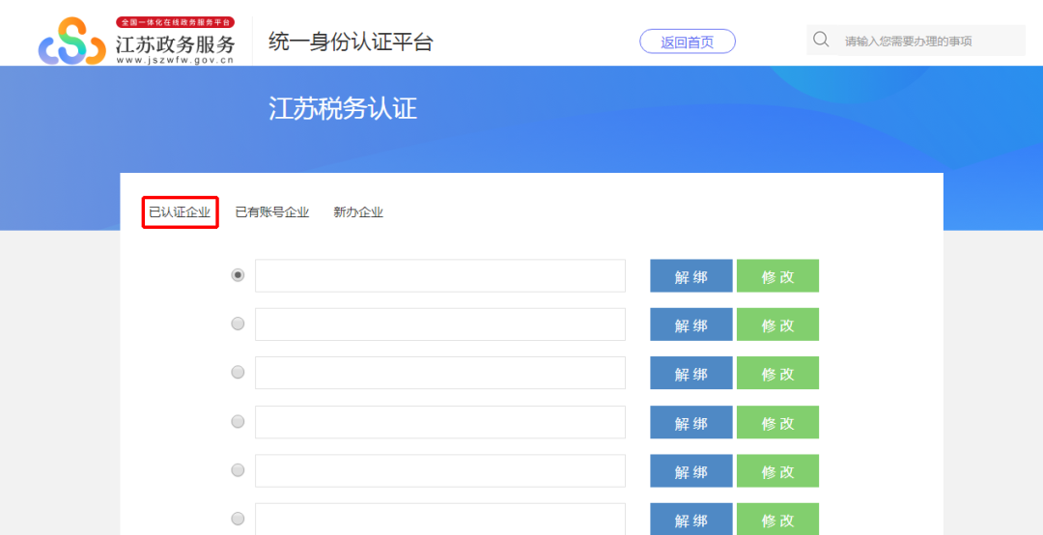Viewport: 1043px width, 535px height.
Task: Select the 新办企业 tab
Action: [358, 212]
